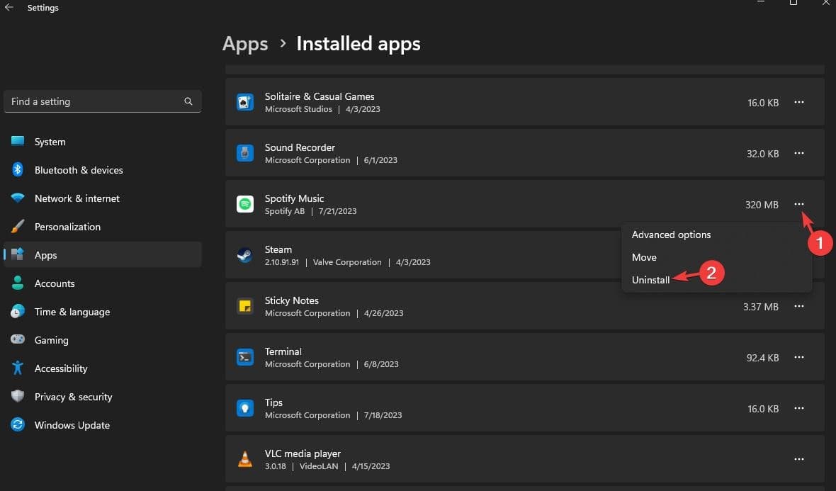Open Bluetooth & devices settings
The width and height of the screenshot is (836, 491).
click(79, 170)
